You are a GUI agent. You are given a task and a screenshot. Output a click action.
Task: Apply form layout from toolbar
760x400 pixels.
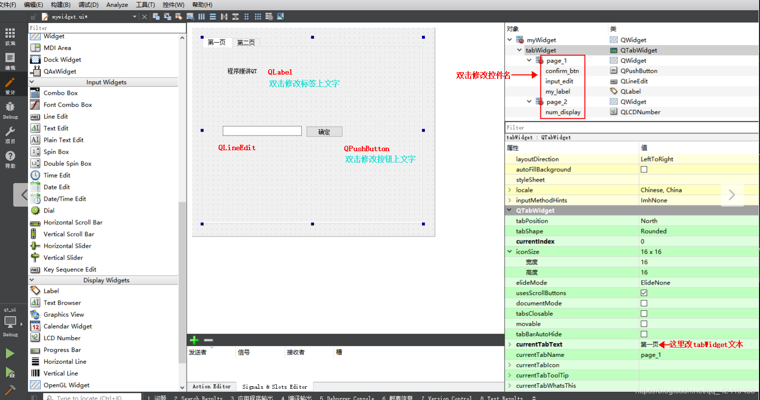tap(247, 16)
